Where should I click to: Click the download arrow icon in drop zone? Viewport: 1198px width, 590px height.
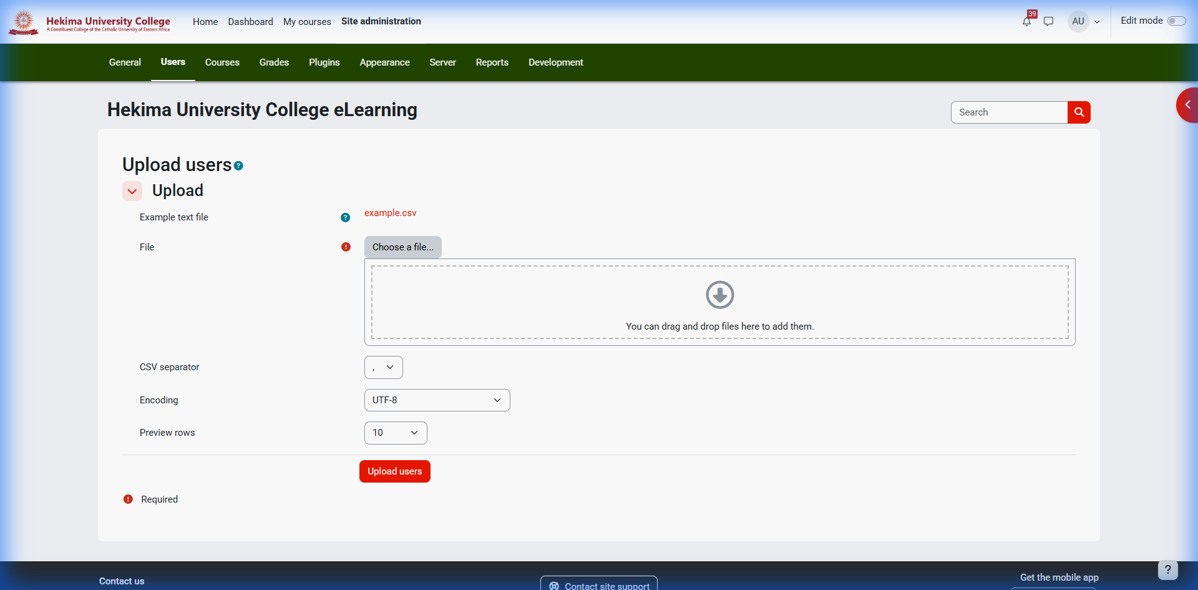[x=720, y=295]
